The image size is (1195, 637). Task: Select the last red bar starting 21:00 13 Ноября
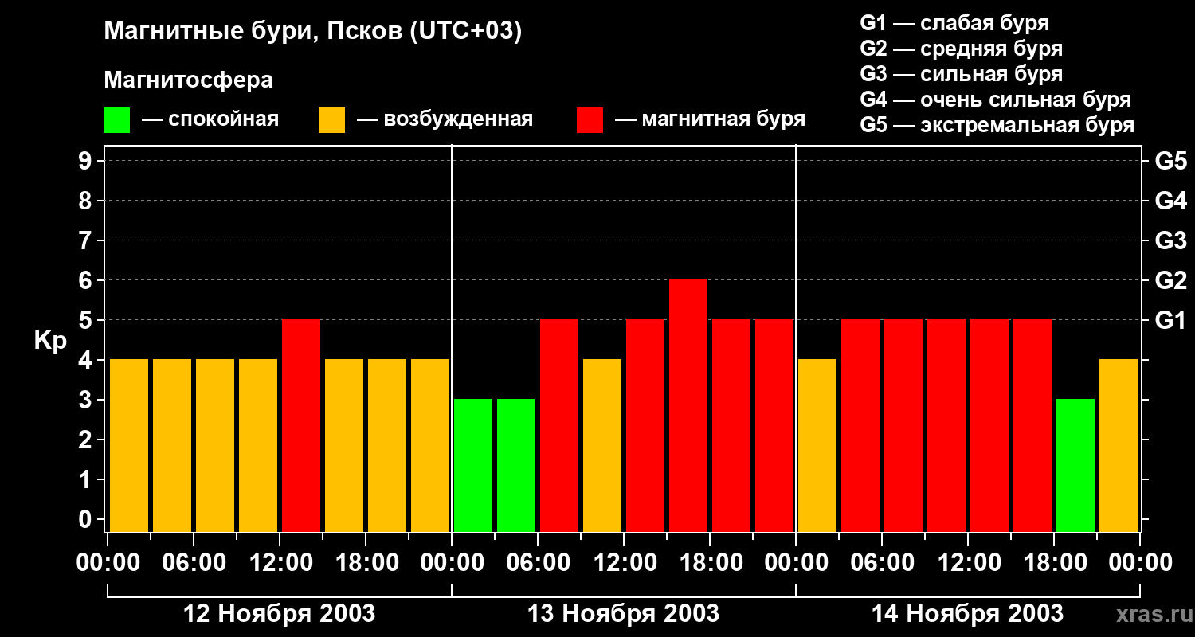pyautogui.click(x=774, y=426)
